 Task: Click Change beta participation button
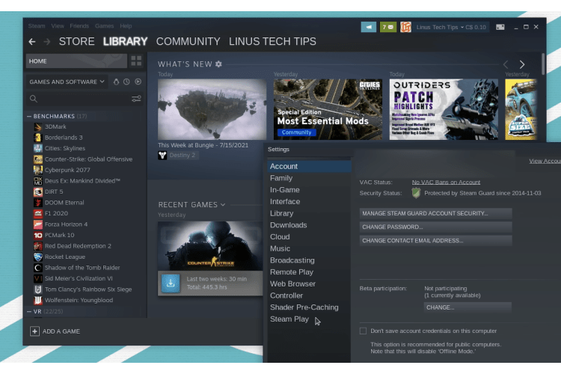coord(467,307)
